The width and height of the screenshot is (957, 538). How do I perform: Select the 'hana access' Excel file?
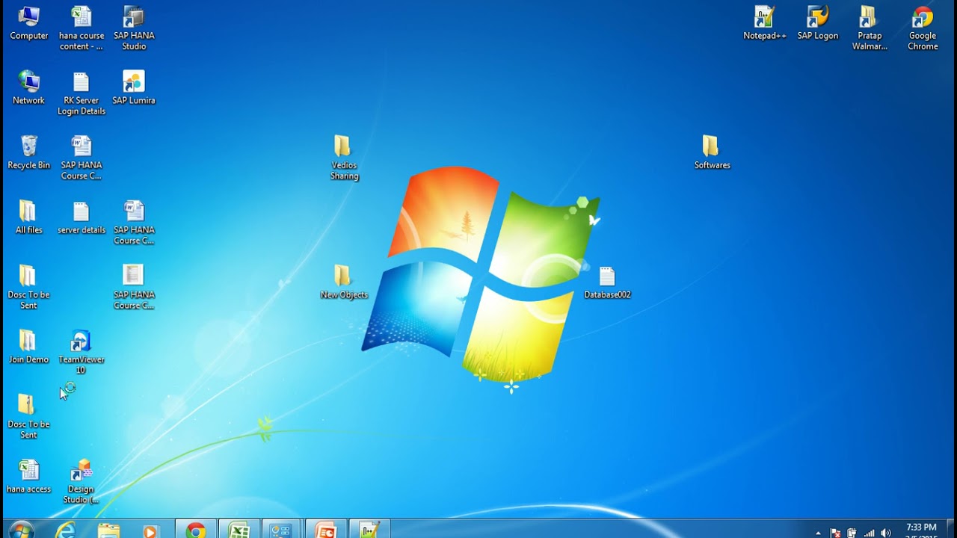click(x=28, y=477)
